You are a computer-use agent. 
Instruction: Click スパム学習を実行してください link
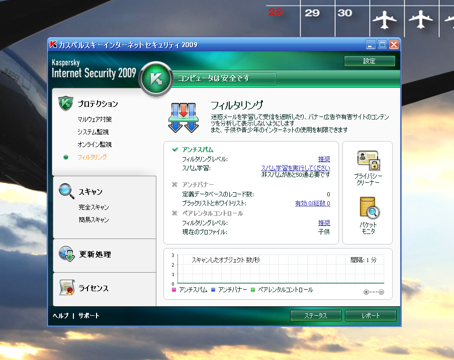(296, 168)
